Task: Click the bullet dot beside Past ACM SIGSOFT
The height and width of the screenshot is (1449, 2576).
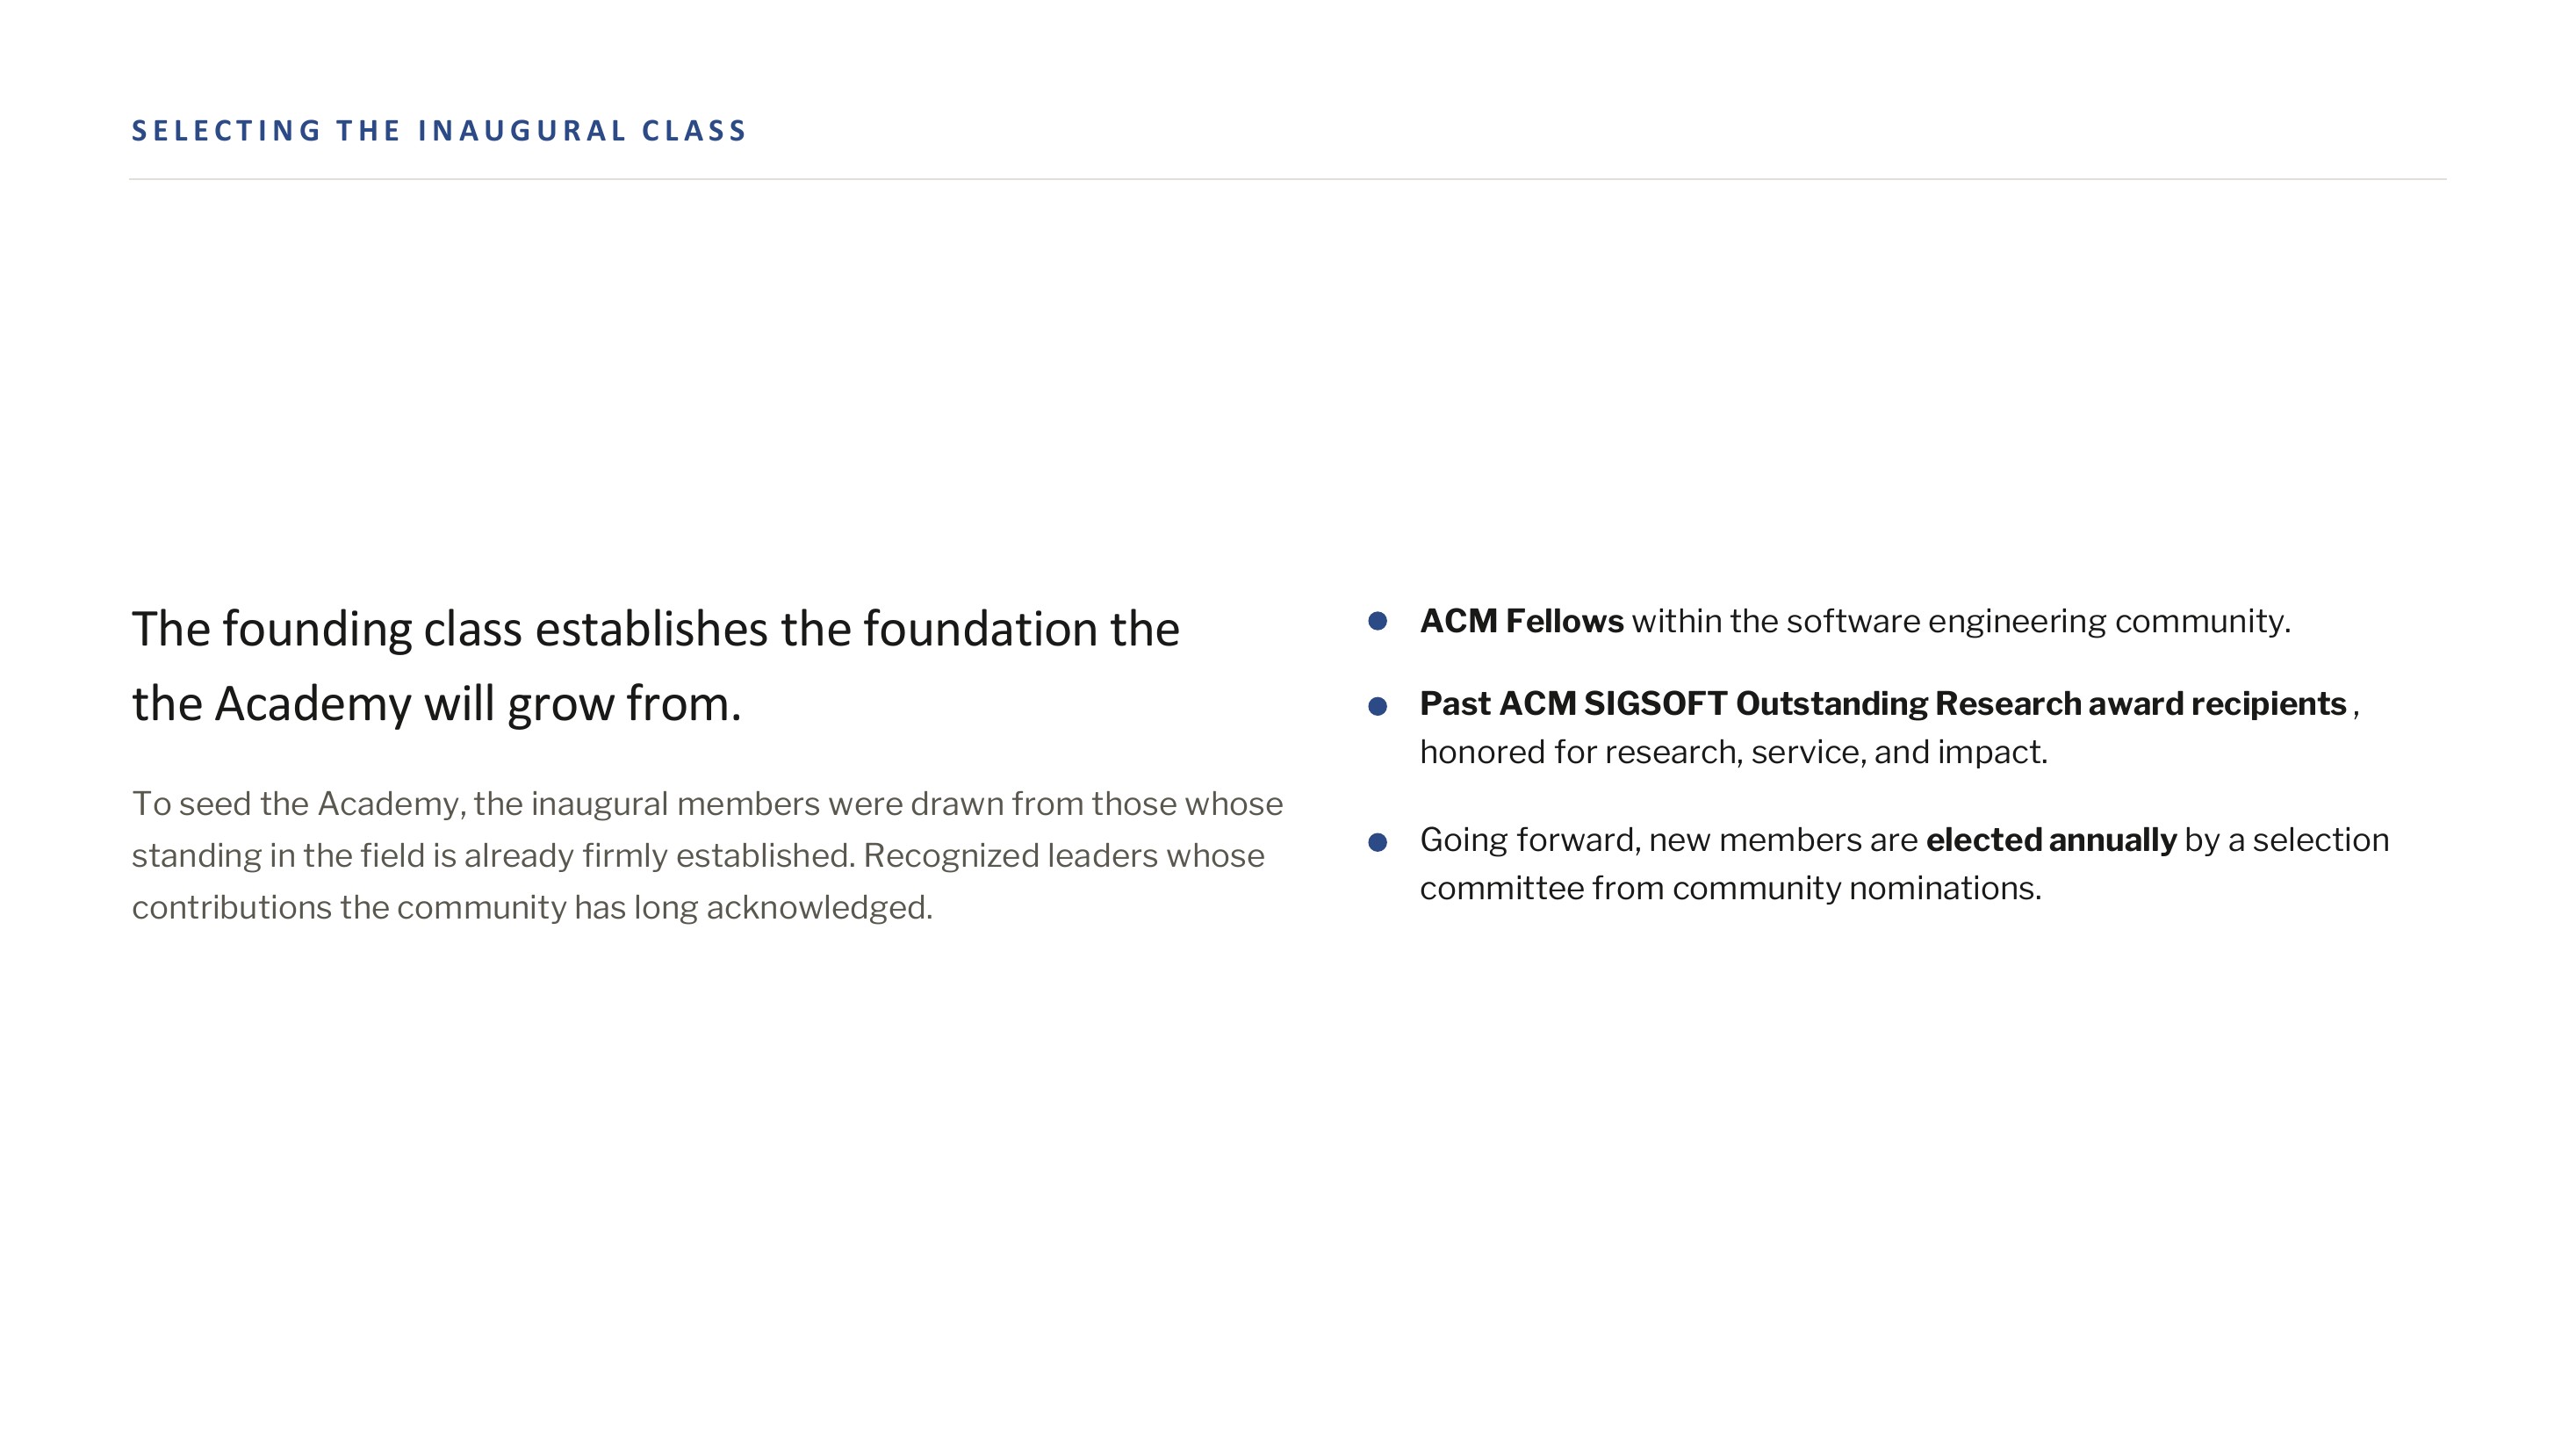Action: click(1377, 706)
